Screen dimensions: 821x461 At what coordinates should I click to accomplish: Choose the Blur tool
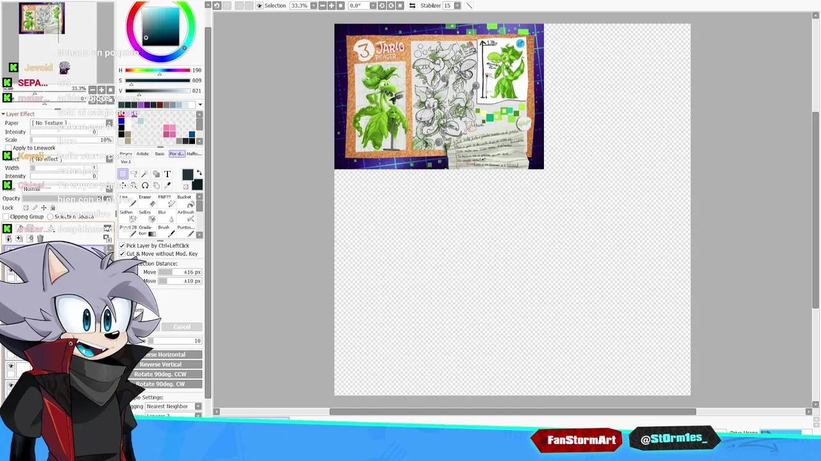pos(166,216)
